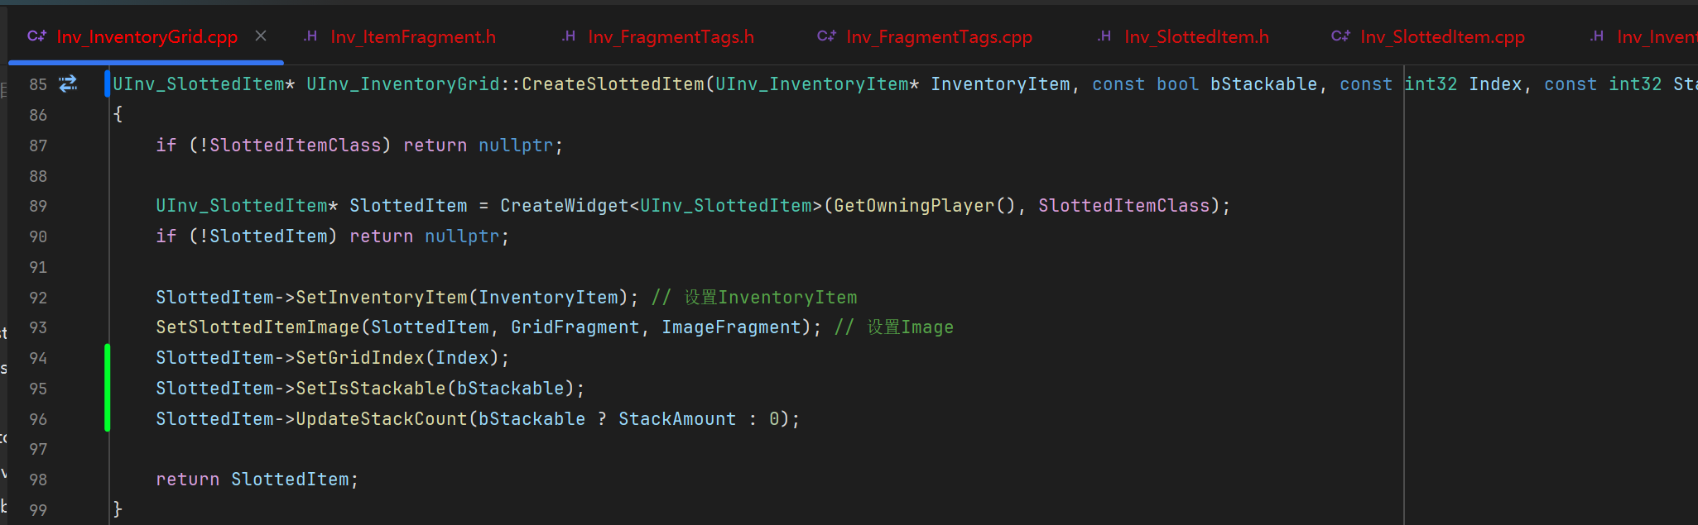This screenshot has width=1698, height=525.
Task: Click nullptr on line 87
Action: point(516,146)
